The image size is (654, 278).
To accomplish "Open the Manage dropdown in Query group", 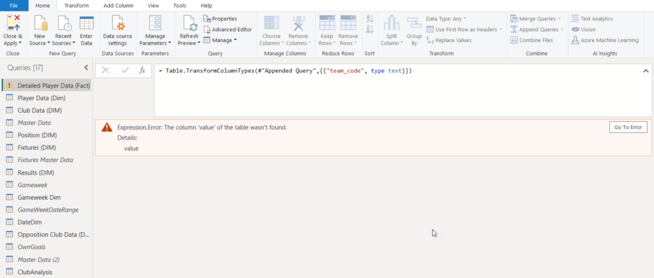I will [220, 40].
